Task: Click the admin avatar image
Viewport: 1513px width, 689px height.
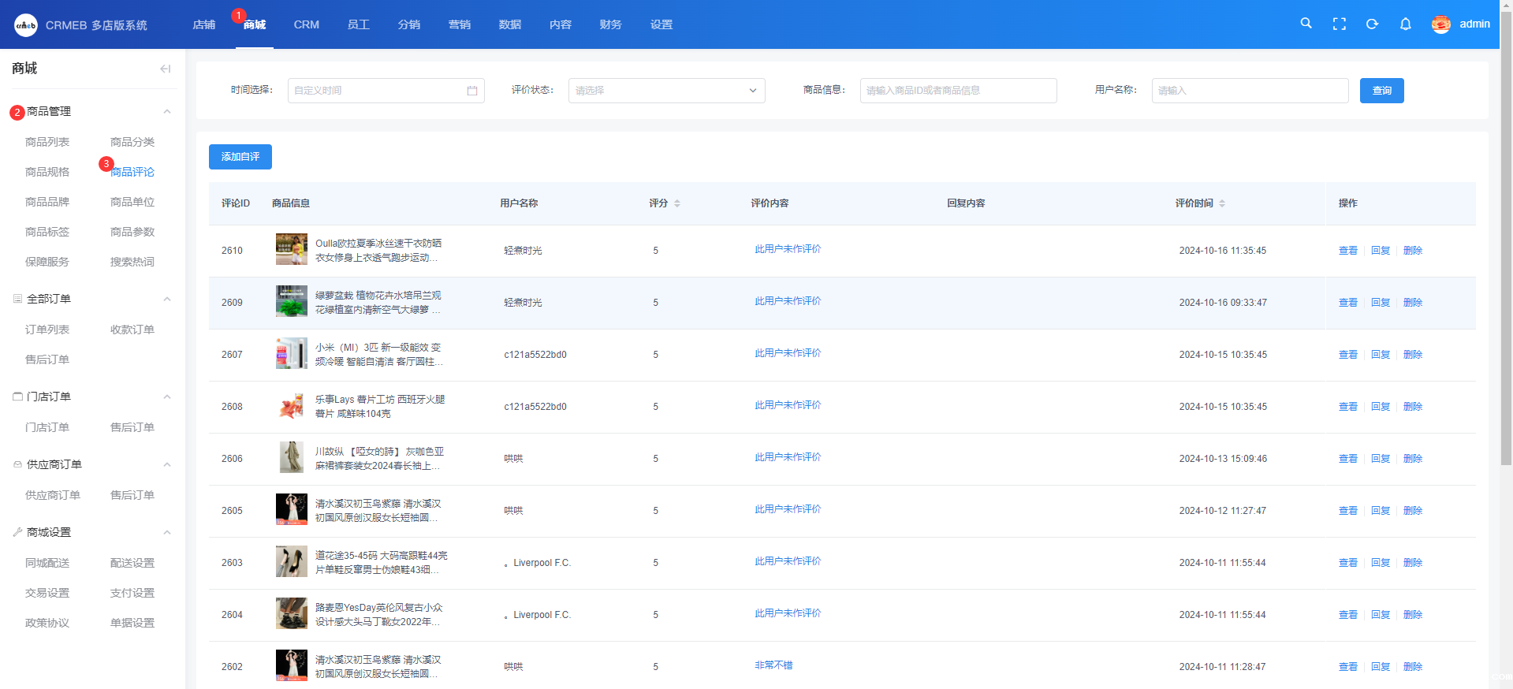Action: pos(1440,24)
